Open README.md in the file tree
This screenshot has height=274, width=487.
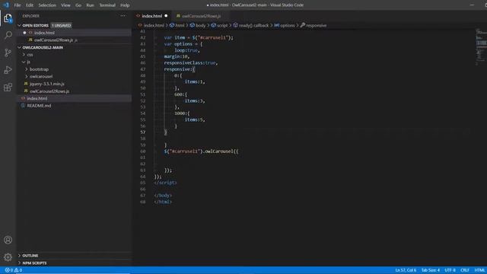75,106
